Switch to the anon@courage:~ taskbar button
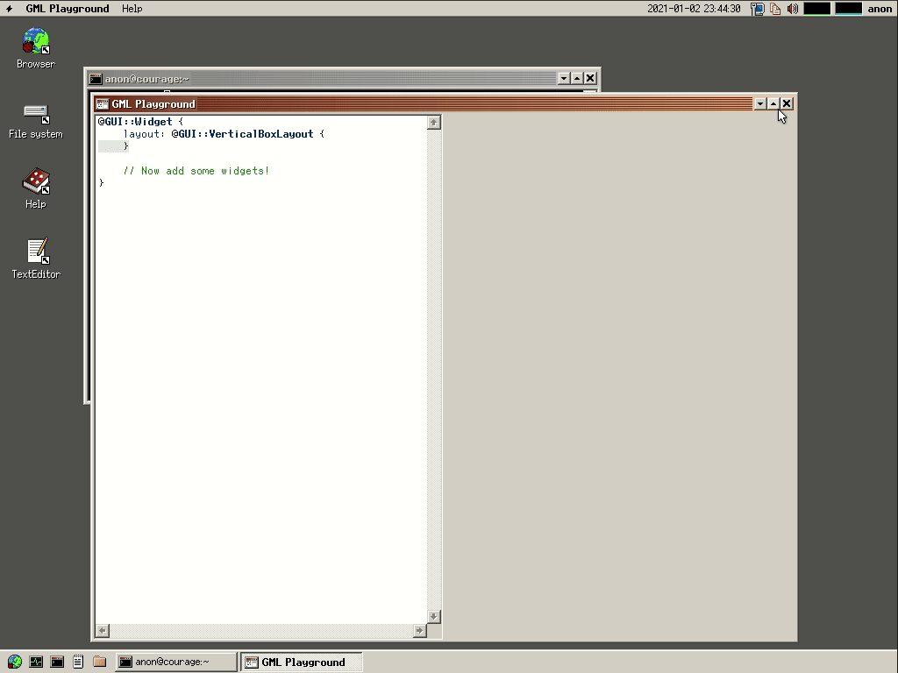 pyautogui.click(x=175, y=662)
